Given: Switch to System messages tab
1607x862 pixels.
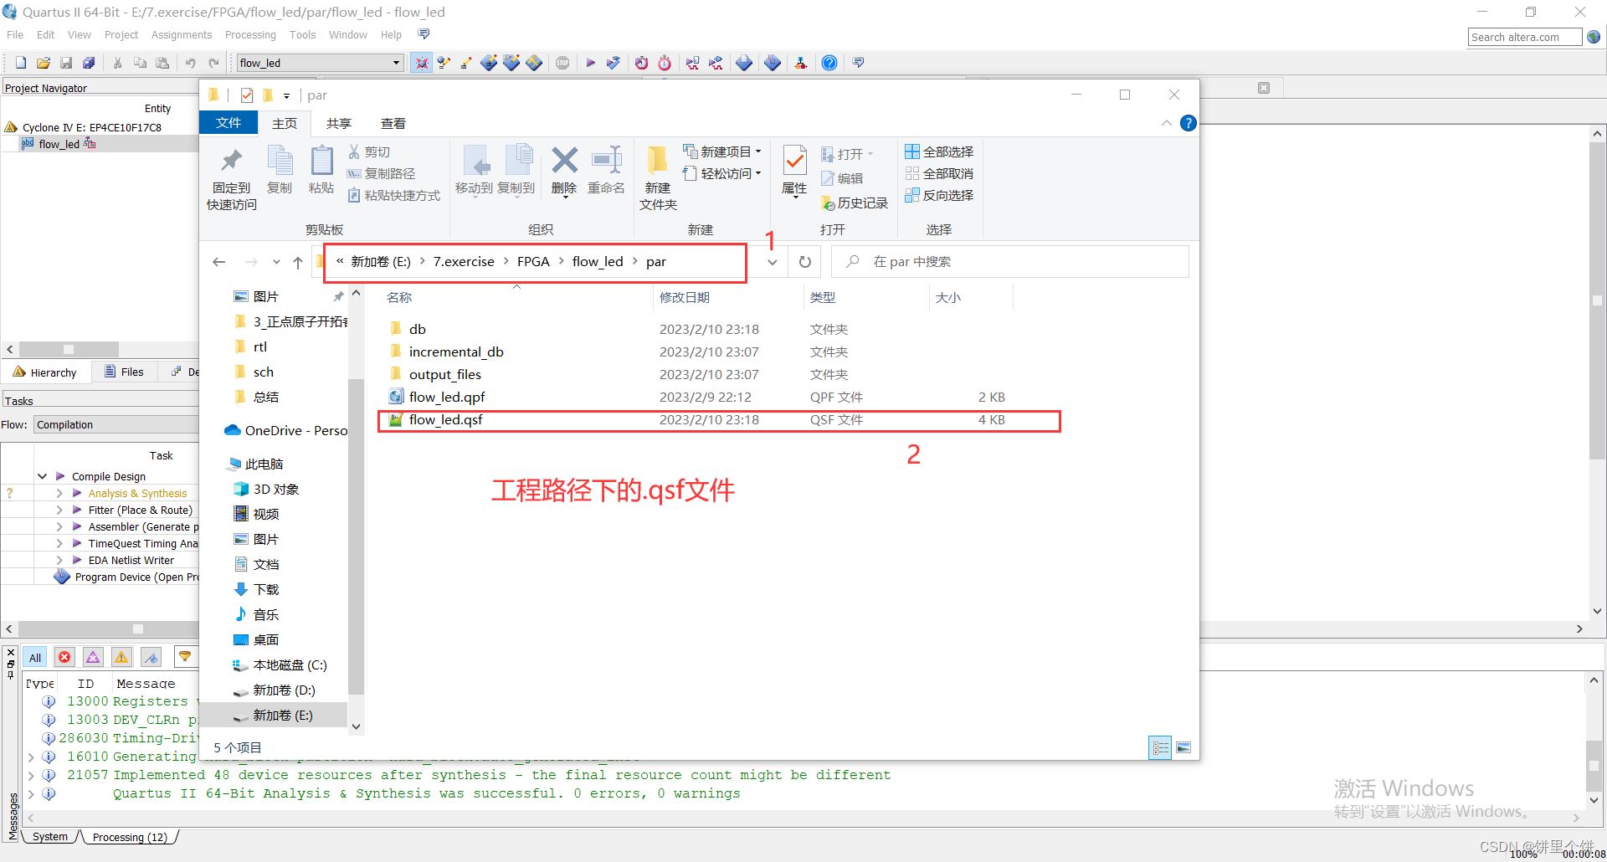Looking at the screenshot, I should pyautogui.click(x=50, y=836).
